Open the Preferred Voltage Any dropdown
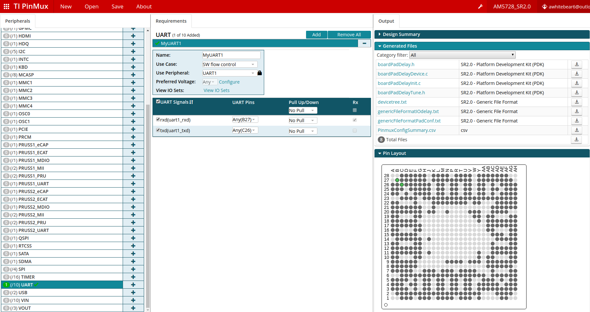Viewport: 590px width, 312px height. pos(210,82)
